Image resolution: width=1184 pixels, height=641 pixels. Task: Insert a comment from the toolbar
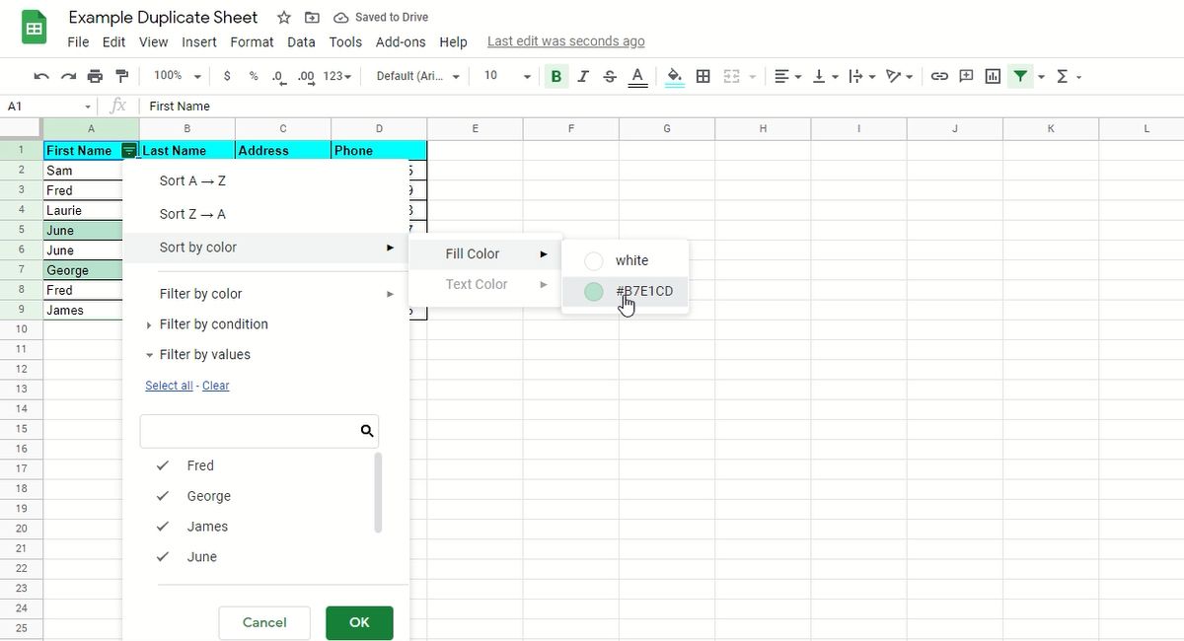(x=966, y=75)
